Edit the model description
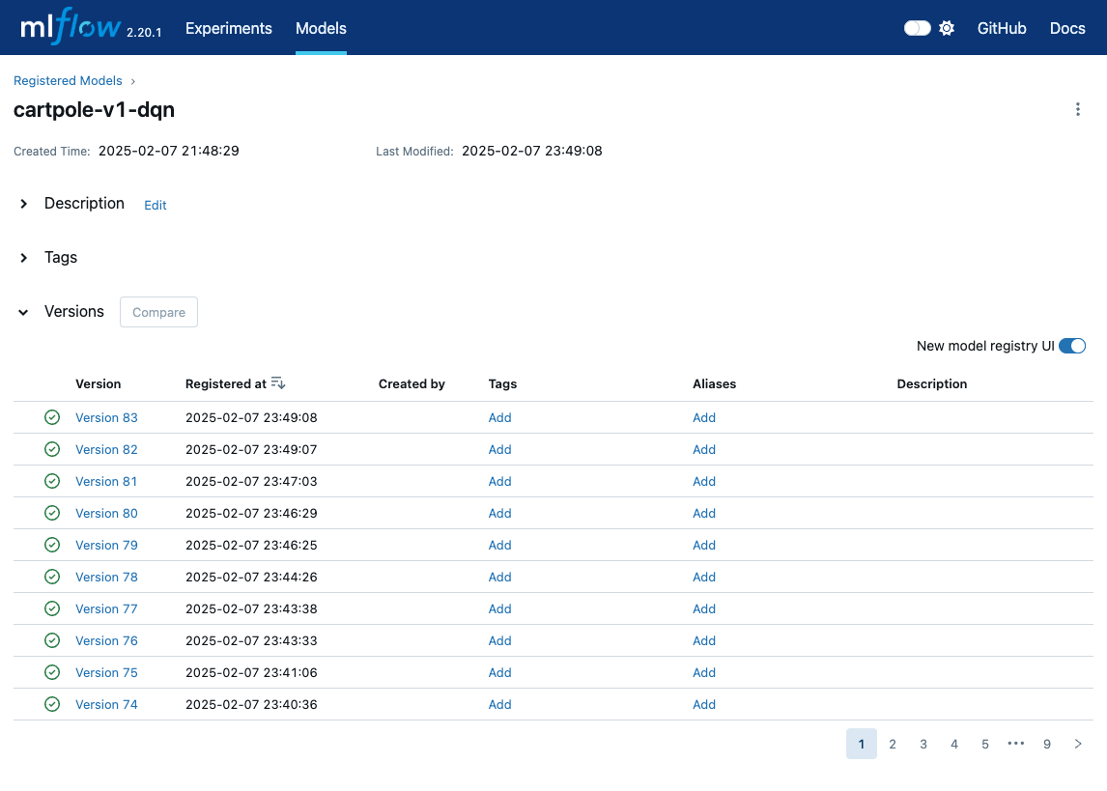Screen dimensions: 1107x791 (x=156, y=206)
